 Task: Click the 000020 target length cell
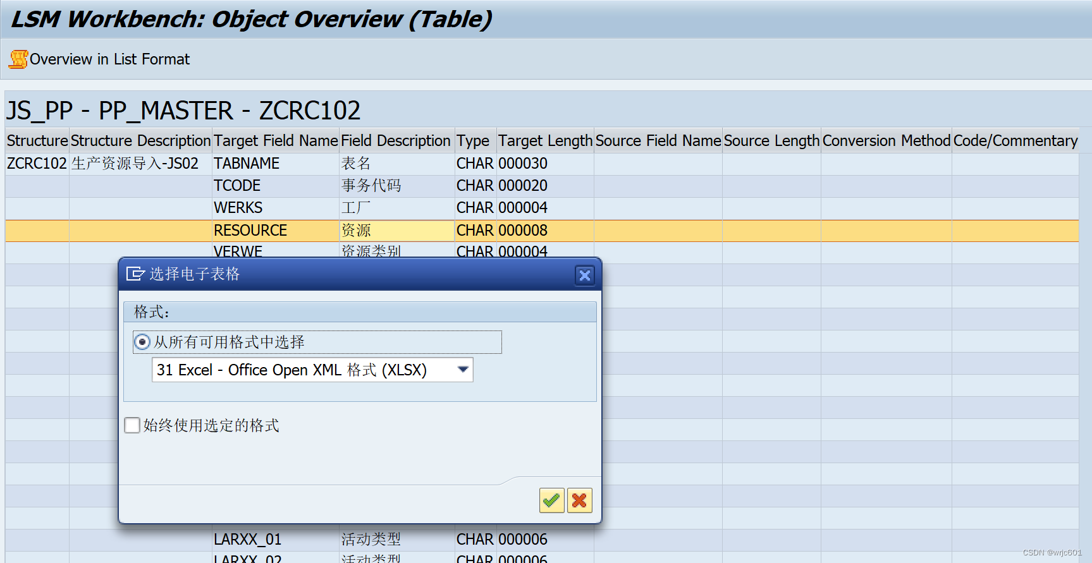[x=545, y=186]
